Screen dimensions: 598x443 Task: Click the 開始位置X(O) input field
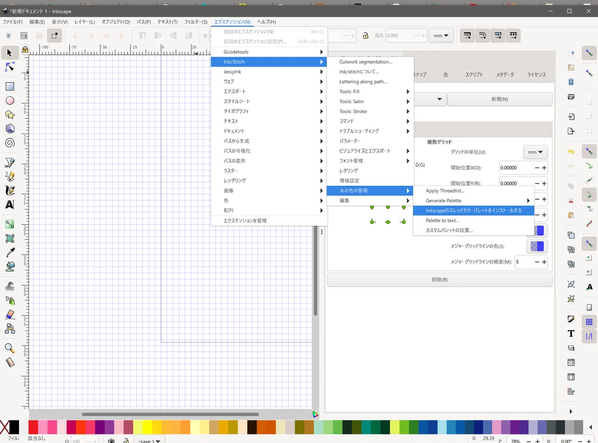(x=516, y=168)
